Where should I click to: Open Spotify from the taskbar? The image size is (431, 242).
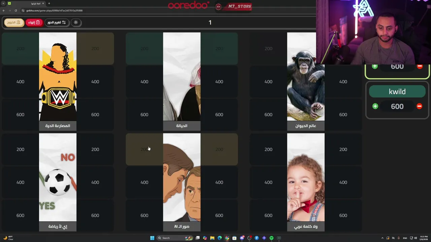(x=271, y=238)
